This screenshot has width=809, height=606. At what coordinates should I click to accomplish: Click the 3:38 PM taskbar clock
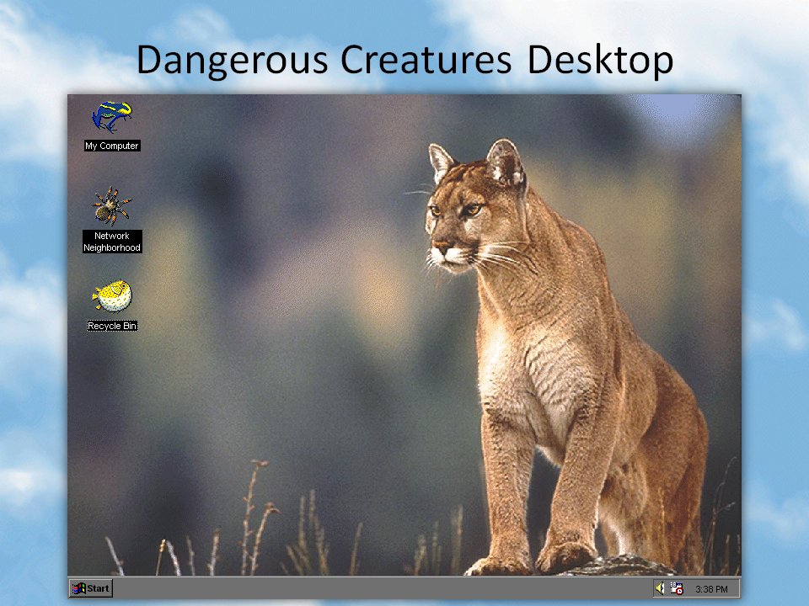click(x=711, y=589)
